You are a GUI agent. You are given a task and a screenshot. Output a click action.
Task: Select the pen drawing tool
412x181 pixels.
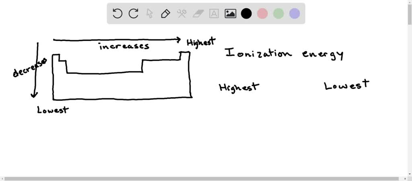coord(165,13)
